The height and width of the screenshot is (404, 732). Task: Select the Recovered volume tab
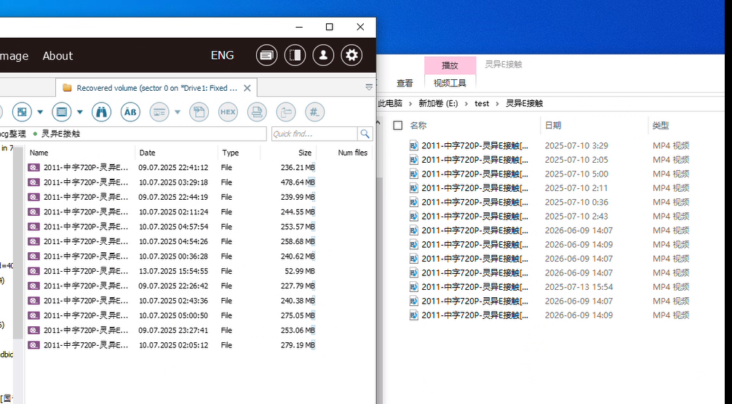pos(156,88)
